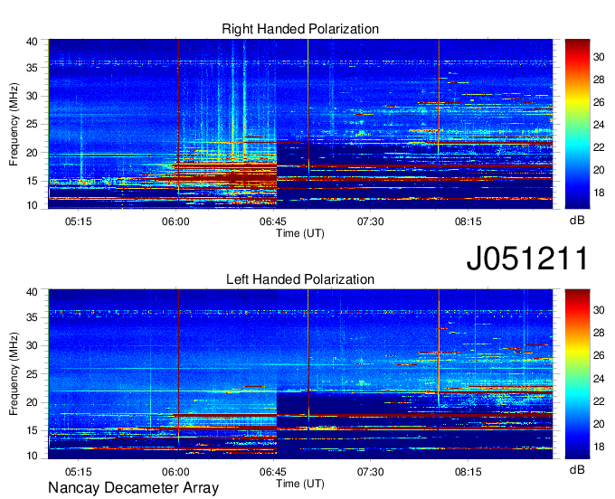Click the dB unit label of the upper color bar
The width and height of the screenshot is (615, 499).
[577, 221]
